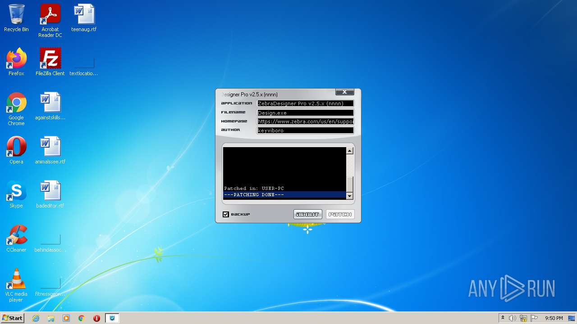The image size is (577, 324).
Task: Switch to the patcher taskbar item
Action: [x=112, y=318]
